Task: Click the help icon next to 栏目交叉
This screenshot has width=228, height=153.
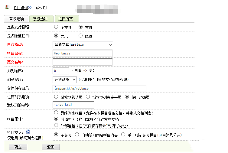Action: pos(28,132)
